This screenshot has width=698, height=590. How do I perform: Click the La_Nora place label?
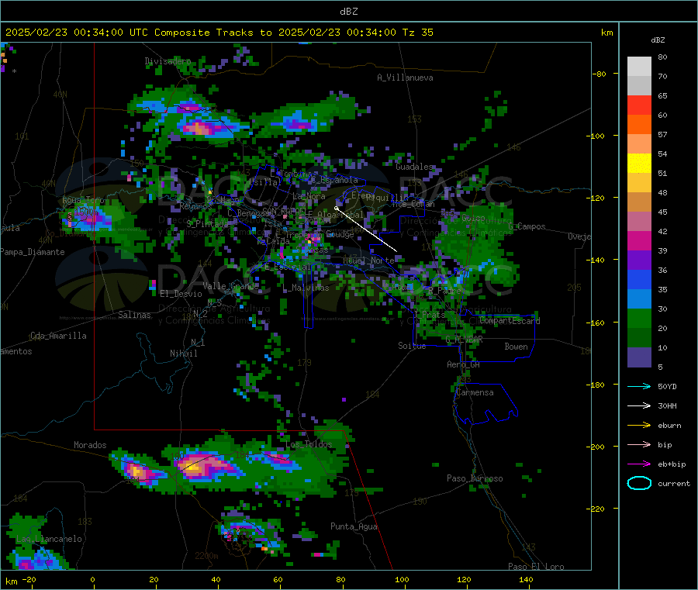coord(309,196)
